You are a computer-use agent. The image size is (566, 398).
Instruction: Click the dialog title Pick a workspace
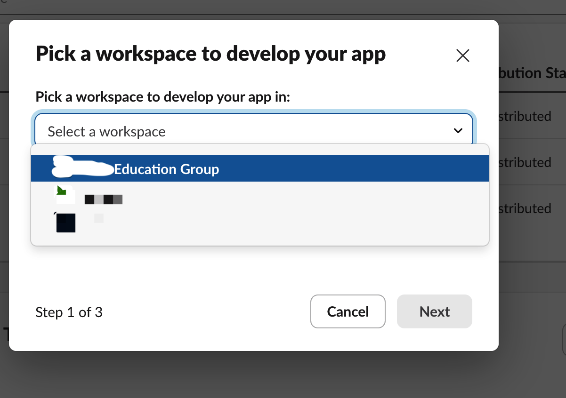[210, 54]
